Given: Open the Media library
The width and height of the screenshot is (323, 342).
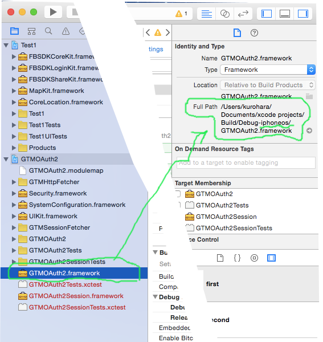Looking at the screenshot, I should pos(271,258).
